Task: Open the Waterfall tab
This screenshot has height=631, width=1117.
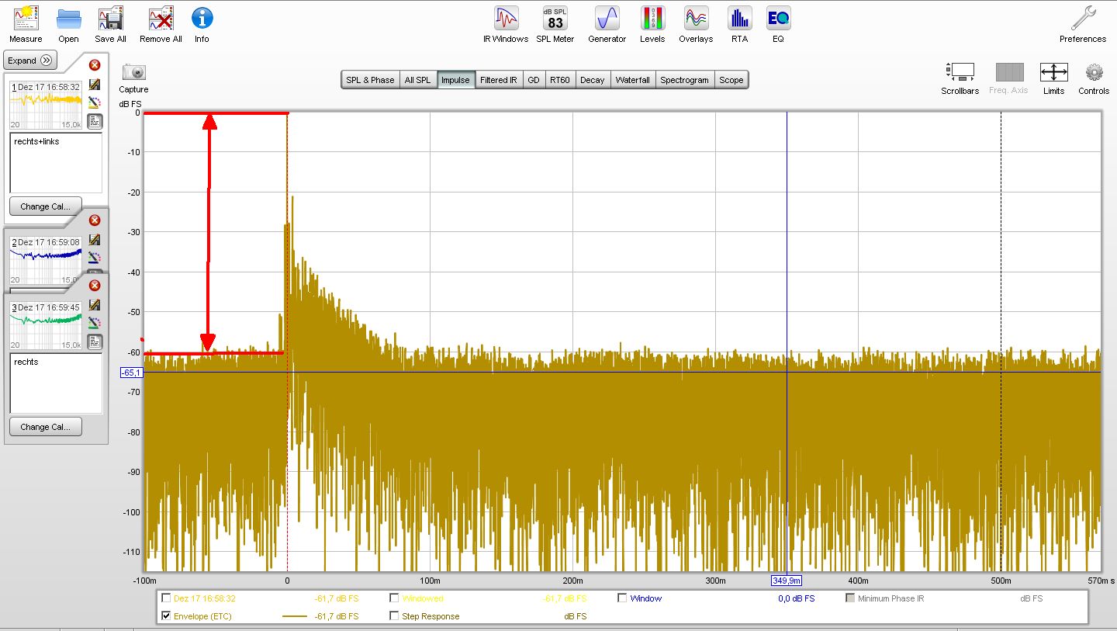Action: pos(633,80)
